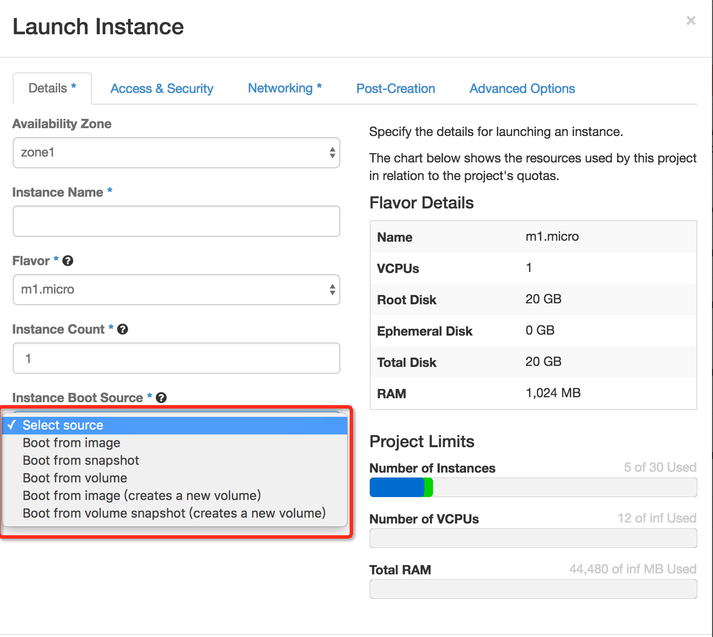The image size is (713, 637).
Task: Click the stepper arrows on the zone1 selector
Action: coord(332,153)
